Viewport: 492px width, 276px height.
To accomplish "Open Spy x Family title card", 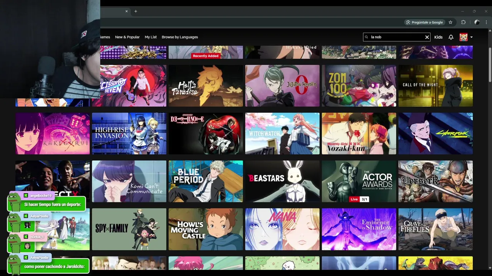I will 129,229.
